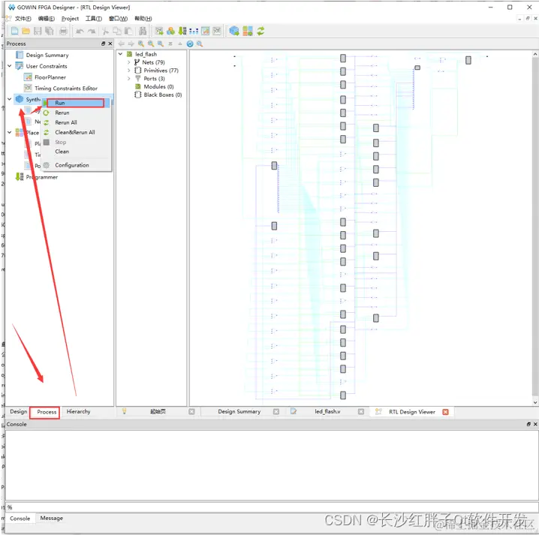Switch to the Console bottom tab
The image size is (539, 535).
[x=20, y=518]
